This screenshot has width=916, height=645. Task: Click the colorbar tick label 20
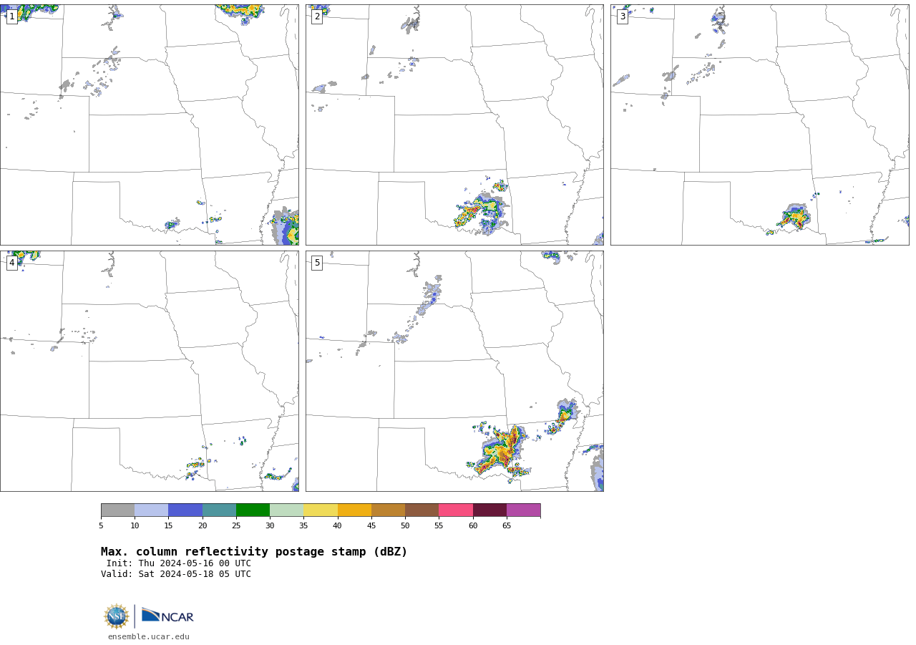(x=203, y=526)
